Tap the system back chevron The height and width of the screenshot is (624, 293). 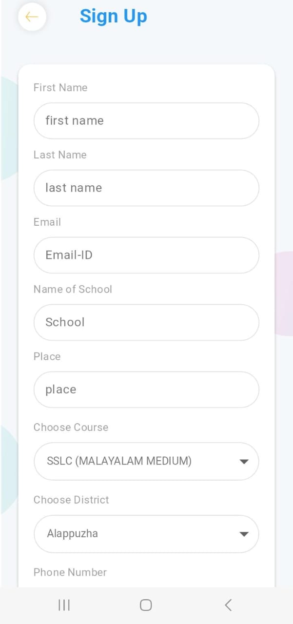(228, 605)
